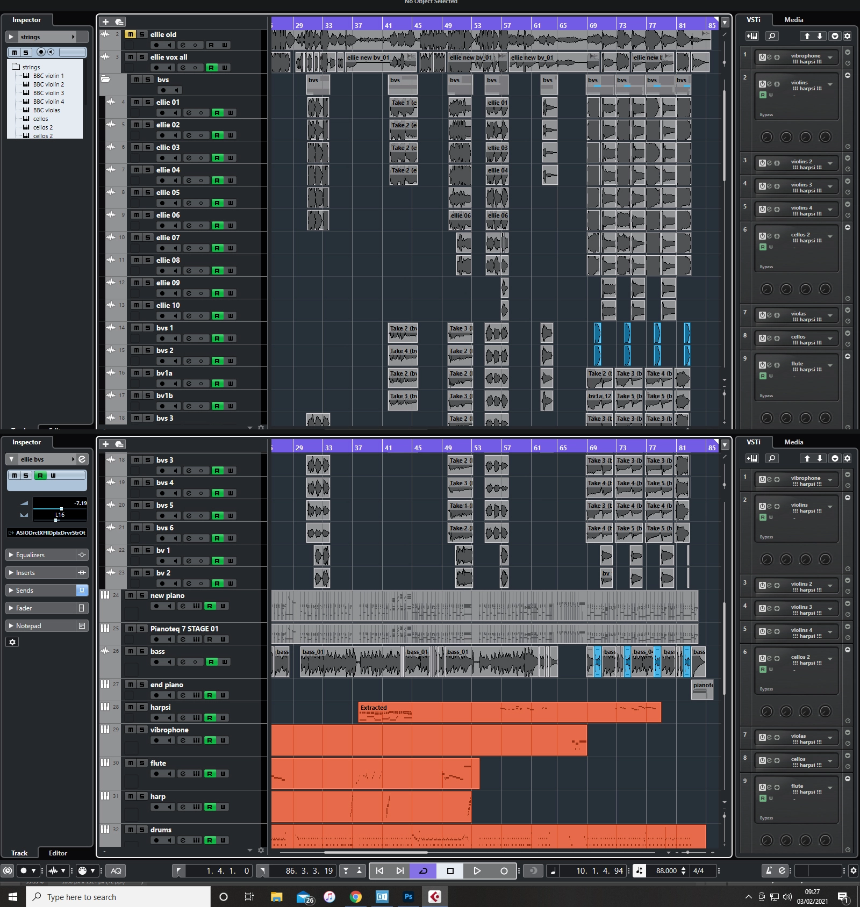Click the ASIO output routing field in Inspector

tap(47, 532)
